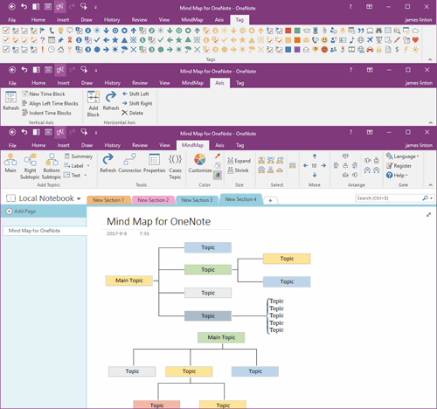The height and width of the screenshot is (409, 437).
Task: Select the second-row checkbox tag
Action: (x=6, y=40)
